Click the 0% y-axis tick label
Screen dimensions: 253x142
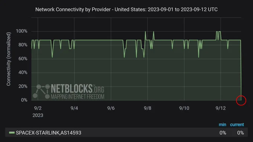(x=24, y=100)
